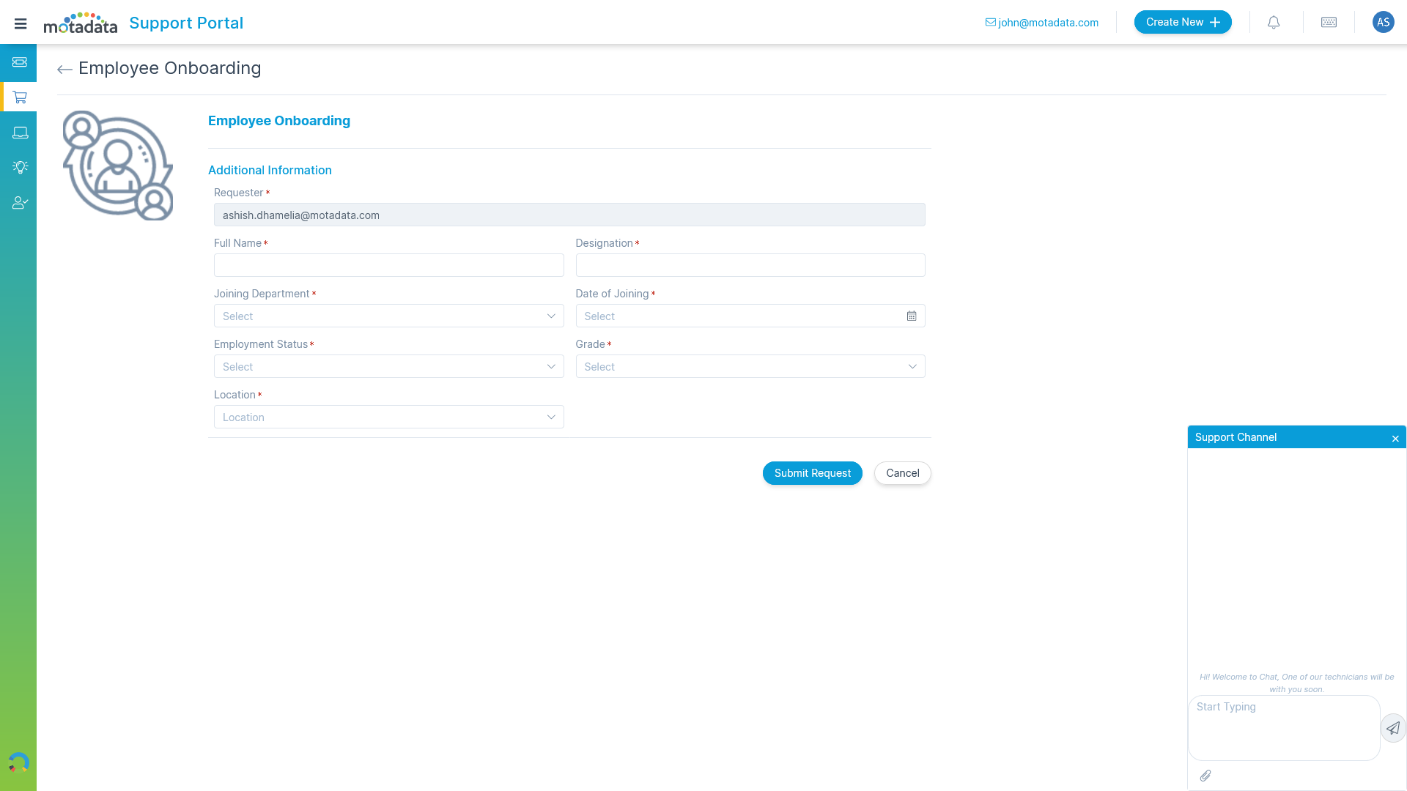Open the Location dropdown
The height and width of the screenshot is (791, 1407).
coord(388,417)
